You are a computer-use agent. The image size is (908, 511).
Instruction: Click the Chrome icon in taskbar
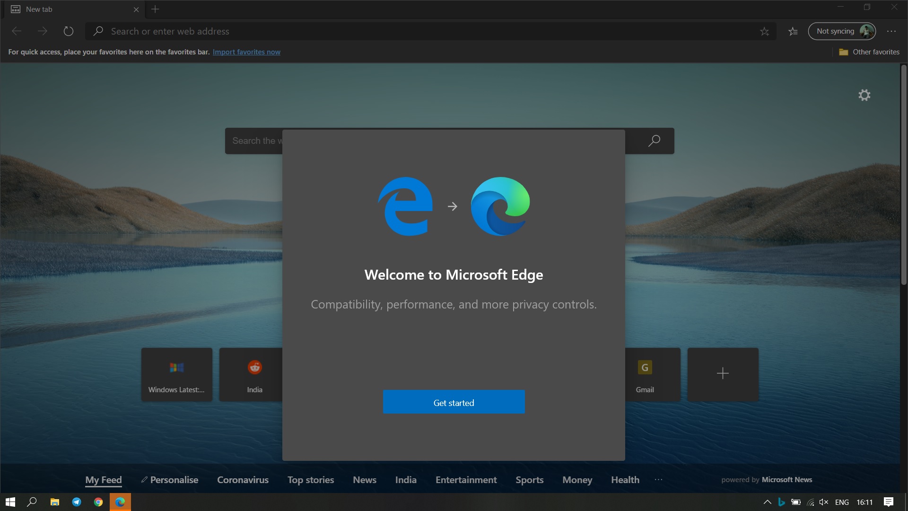point(98,502)
